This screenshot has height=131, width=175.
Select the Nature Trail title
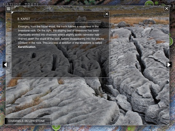[x=21, y=5]
